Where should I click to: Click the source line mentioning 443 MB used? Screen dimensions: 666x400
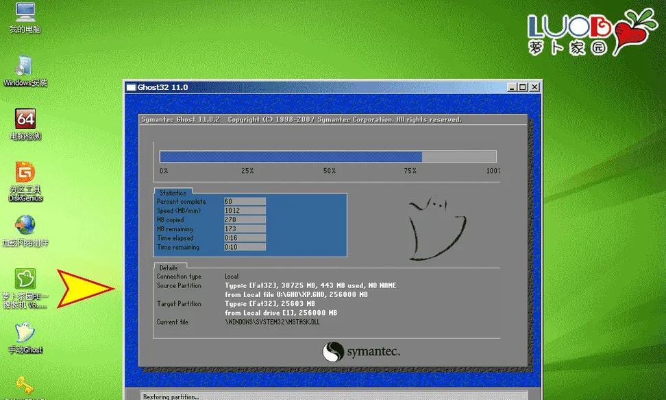pyautogui.click(x=310, y=285)
